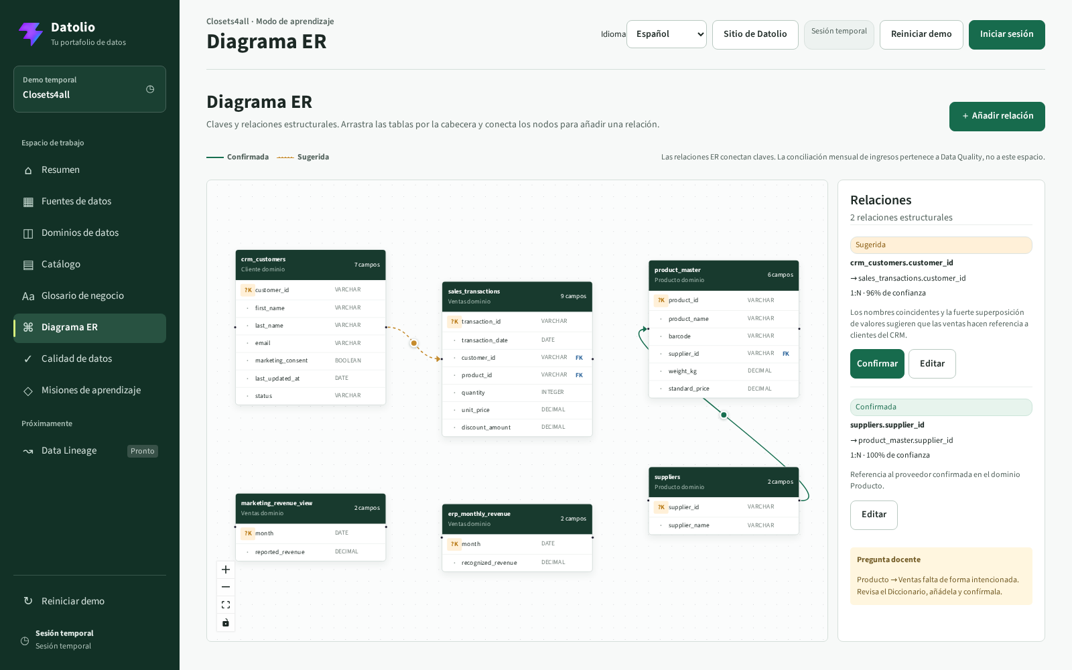
Task: Click the Pronto badge beside Data Lineage
Action: click(x=143, y=452)
